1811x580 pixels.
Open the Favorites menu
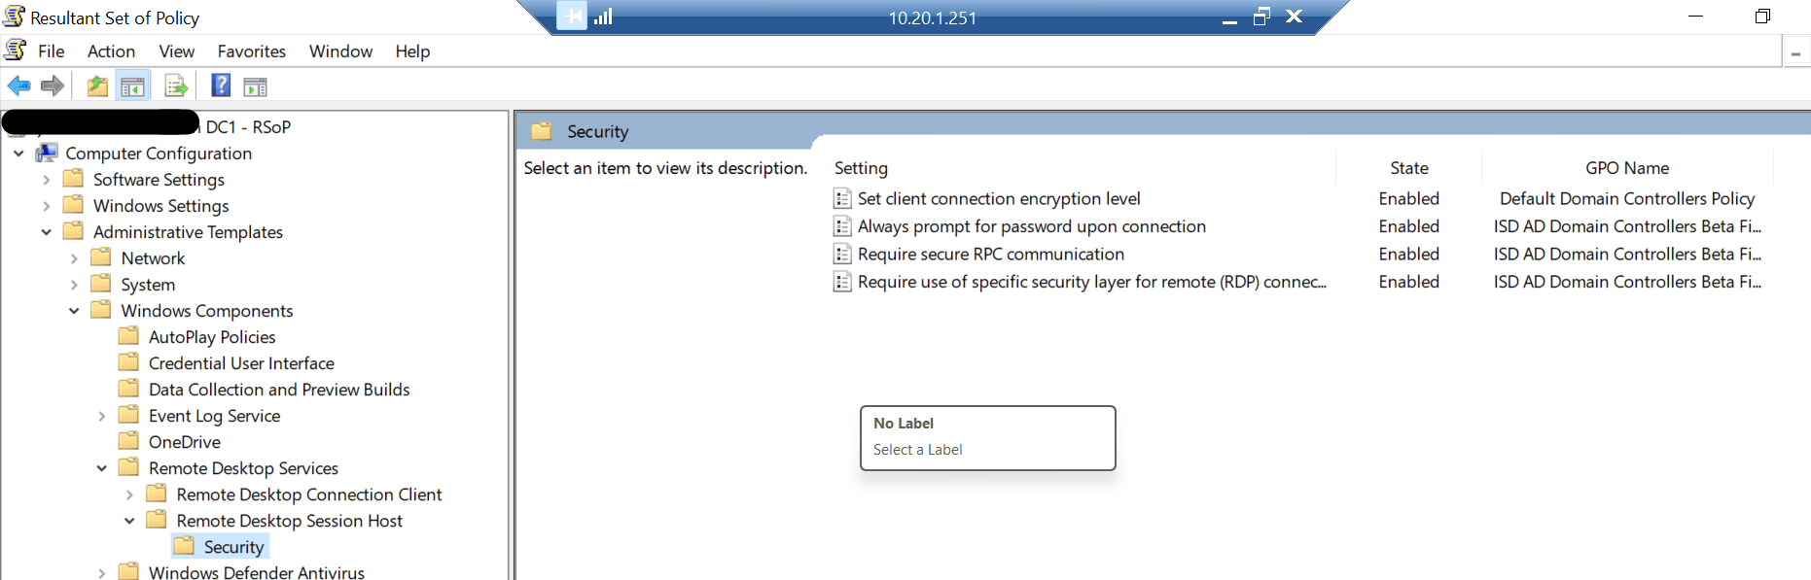pyautogui.click(x=252, y=51)
